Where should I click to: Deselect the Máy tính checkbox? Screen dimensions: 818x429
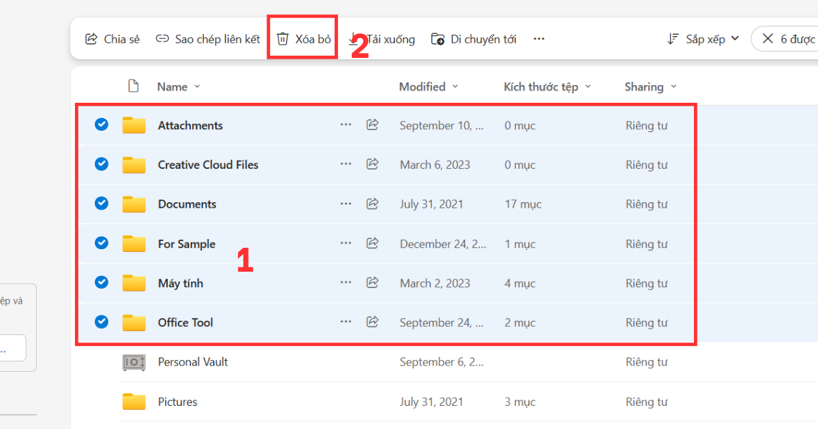pos(101,283)
